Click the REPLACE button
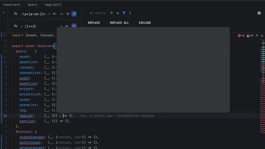265x149 pixels. click(x=94, y=23)
